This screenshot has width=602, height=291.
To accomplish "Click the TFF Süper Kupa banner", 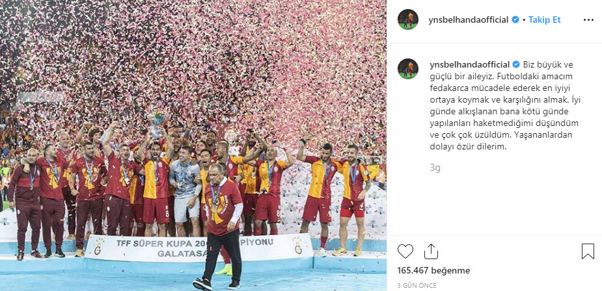I will coord(199,247).
